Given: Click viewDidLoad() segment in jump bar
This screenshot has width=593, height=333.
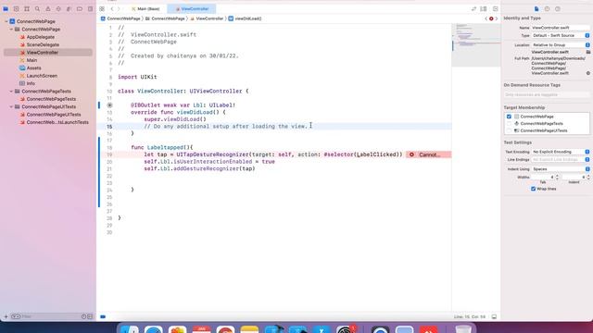Looking at the screenshot, I should 245,18.
